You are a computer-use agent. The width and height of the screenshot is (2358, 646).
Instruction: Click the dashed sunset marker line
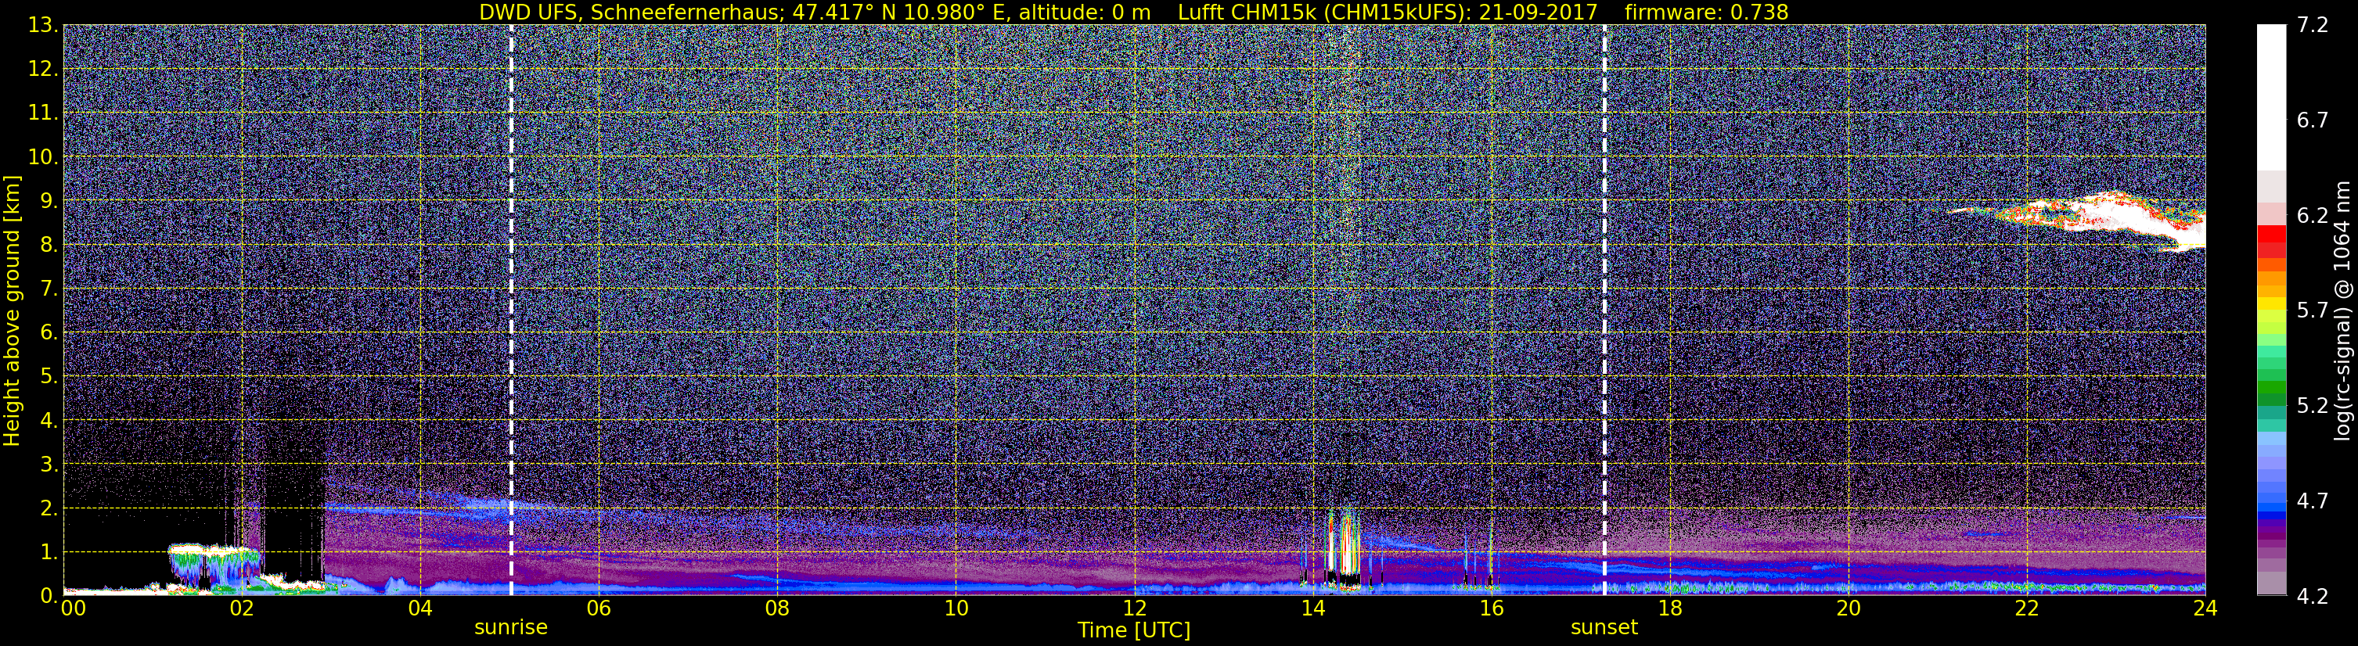[x=1604, y=309]
